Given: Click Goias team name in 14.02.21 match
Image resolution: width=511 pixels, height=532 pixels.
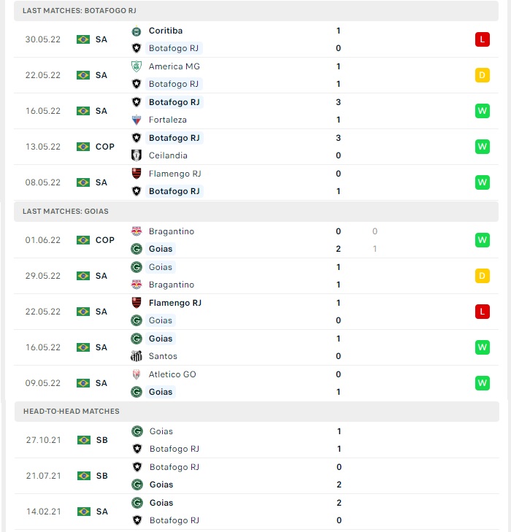Looking at the screenshot, I should pos(161,503).
